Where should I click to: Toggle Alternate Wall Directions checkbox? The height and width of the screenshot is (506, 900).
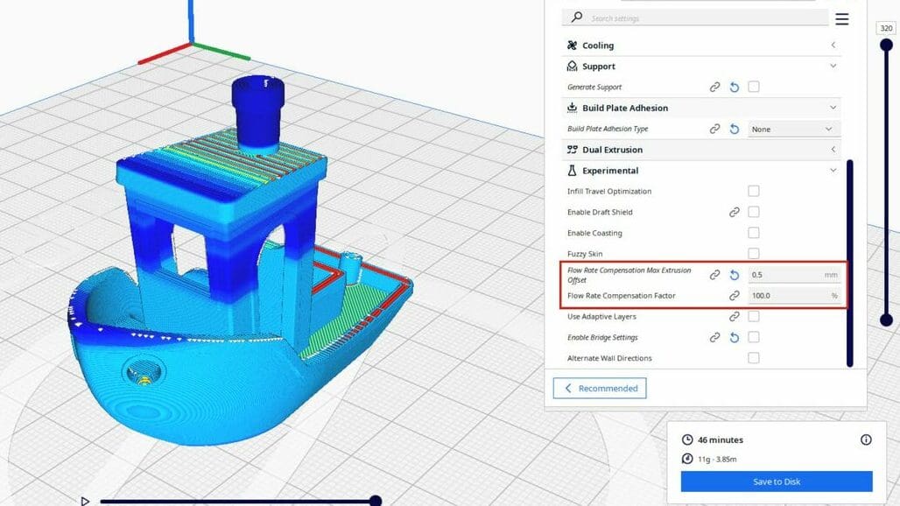754,357
